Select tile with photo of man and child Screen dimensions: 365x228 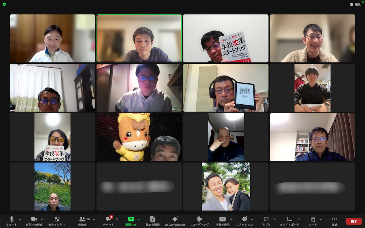coord(226,186)
